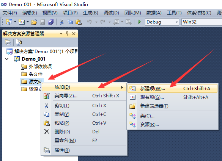222x161 pixels.
Task: Click the Add New Item toolbar icon
Action: click(22, 22)
